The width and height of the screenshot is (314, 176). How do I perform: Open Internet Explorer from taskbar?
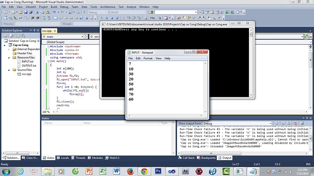point(20,171)
